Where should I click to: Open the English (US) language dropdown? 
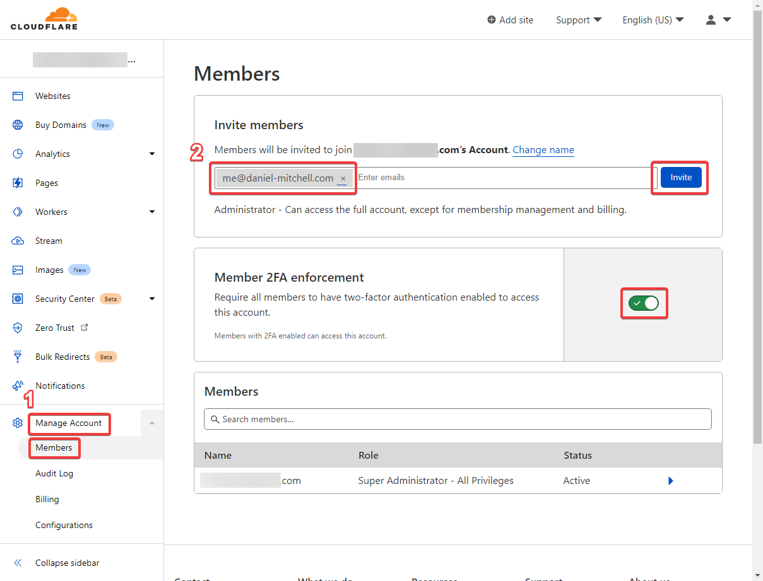coord(653,20)
